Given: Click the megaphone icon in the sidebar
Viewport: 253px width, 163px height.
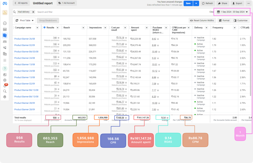Looking at the screenshot, I should (x=5, y=48).
